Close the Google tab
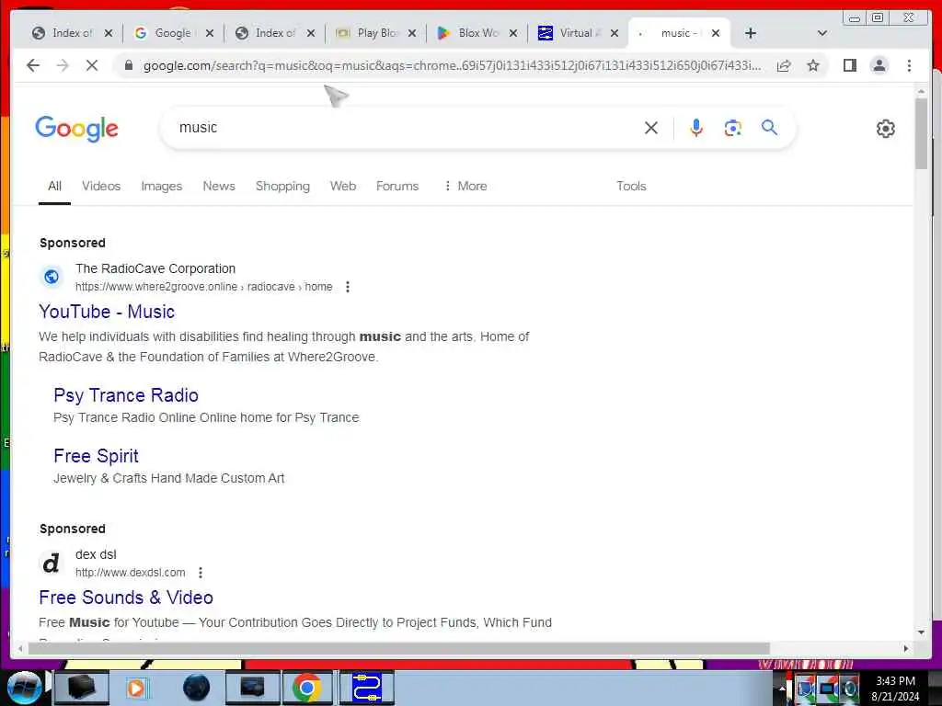942x706 pixels. [x=209, y=33]
